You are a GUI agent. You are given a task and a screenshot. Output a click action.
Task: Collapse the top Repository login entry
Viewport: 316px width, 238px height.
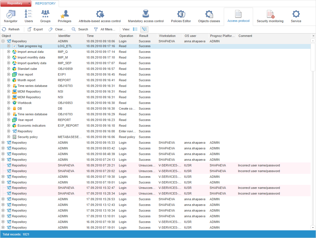point(3,41)
